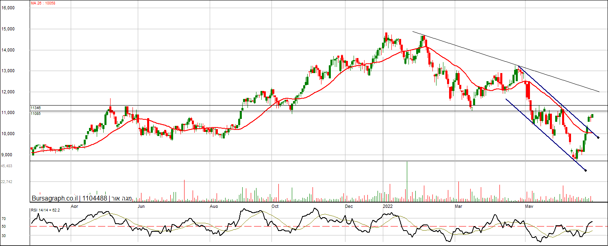
Task: Select the 15,000 price axis label
Action: tap(8, 29)
